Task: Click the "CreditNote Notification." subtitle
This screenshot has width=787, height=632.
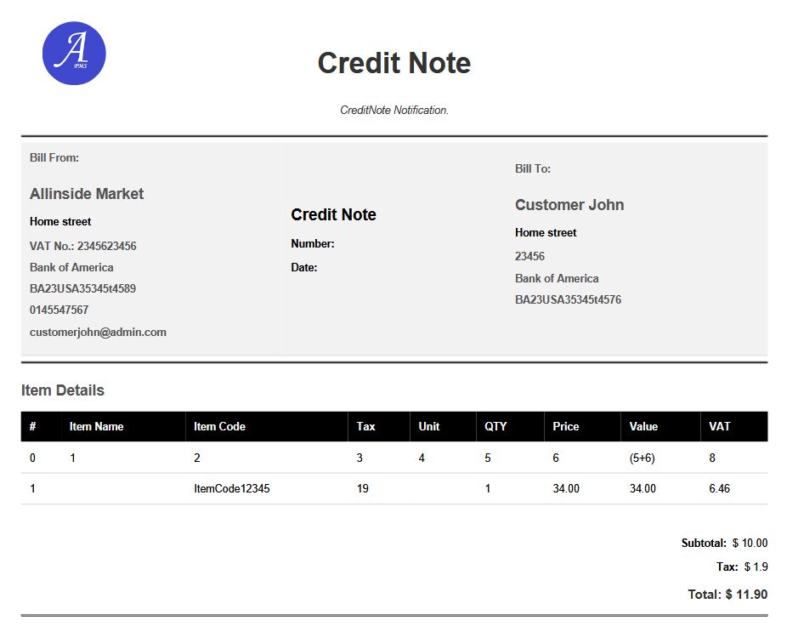Action: (394, 110)
